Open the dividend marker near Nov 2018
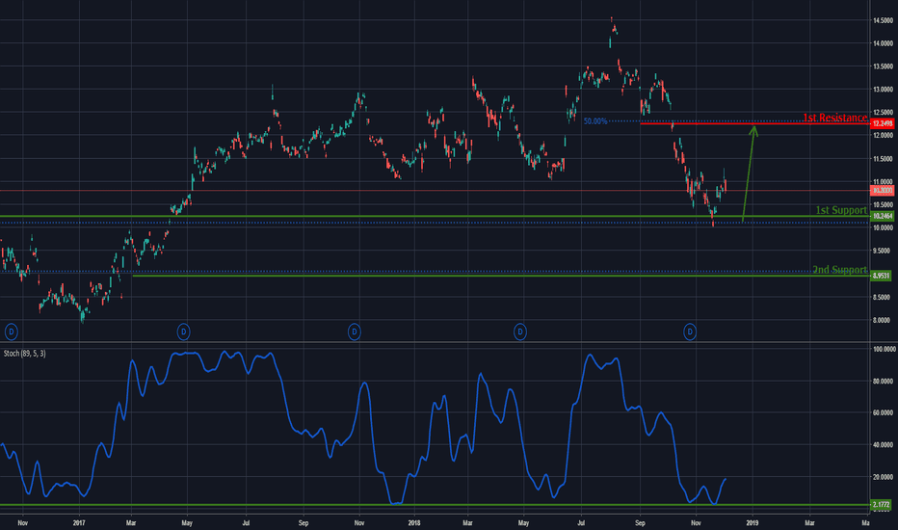898x530 pixels. pyautogui.click(x=690, y=331)
